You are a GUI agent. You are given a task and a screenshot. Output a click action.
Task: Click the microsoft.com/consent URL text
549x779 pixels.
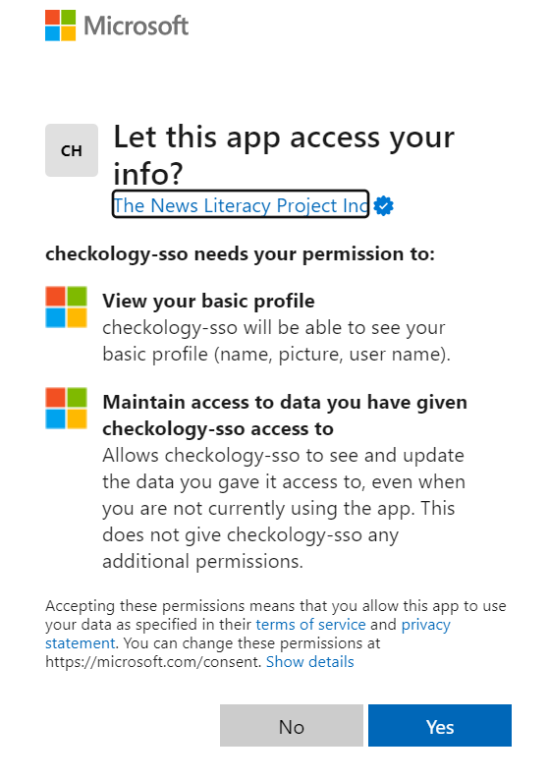pos(153,662)
